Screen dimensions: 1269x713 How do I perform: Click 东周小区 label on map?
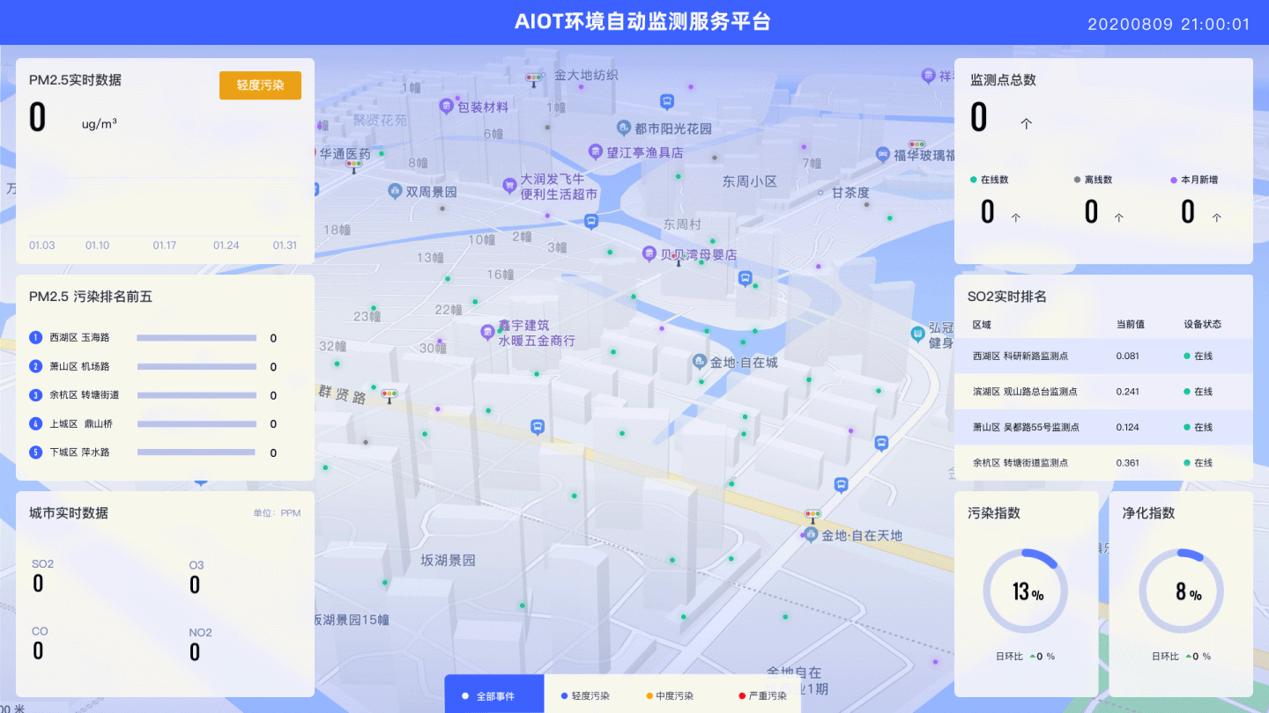[750, 181]
